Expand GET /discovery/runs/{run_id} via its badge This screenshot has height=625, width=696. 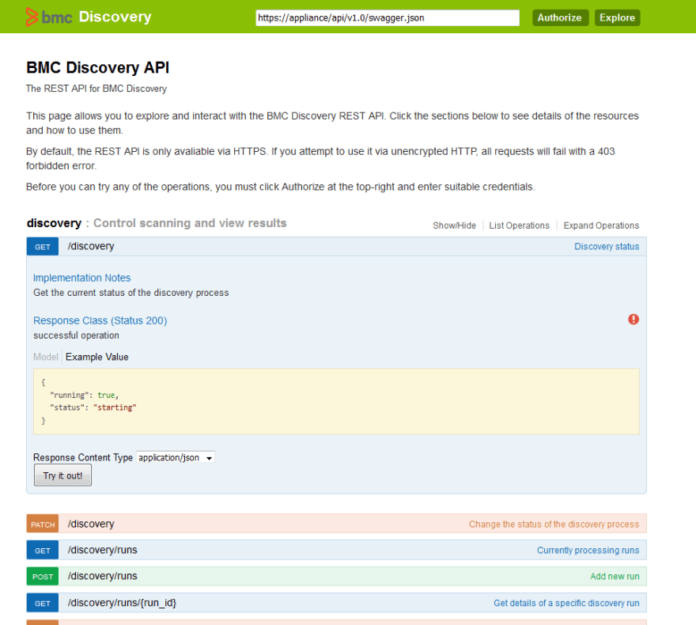[x=43, y=604]
